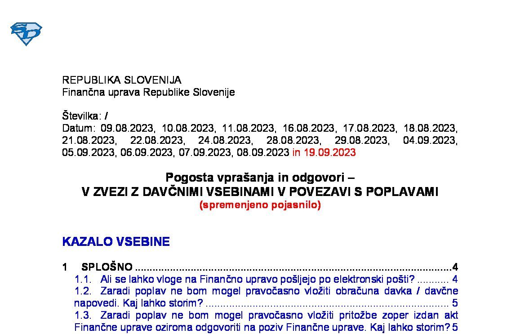This screenshot has width=520, height=334.
Task: Click the blue diamond logo icon
Action: click(26, 34)
